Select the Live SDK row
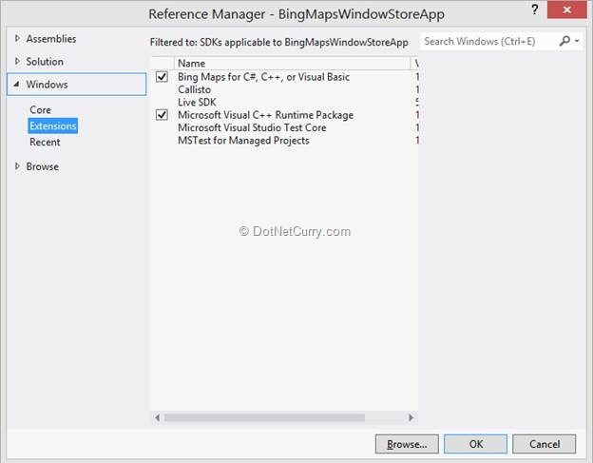The height and width of the screenshot is (463, 593). pyautogui.click(x=284, y=102)
